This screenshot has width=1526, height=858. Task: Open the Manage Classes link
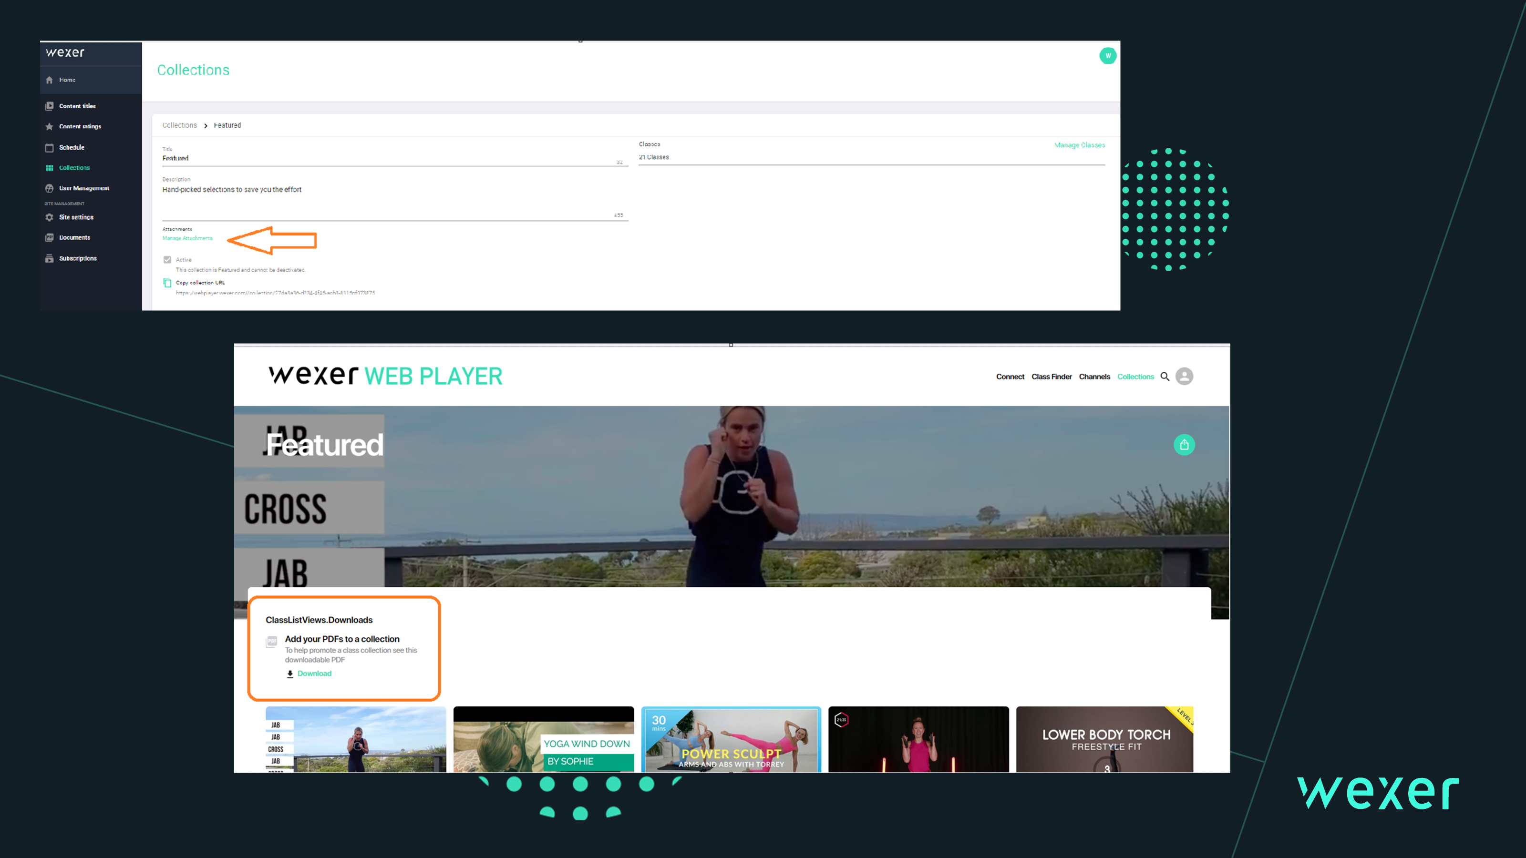1079,145
